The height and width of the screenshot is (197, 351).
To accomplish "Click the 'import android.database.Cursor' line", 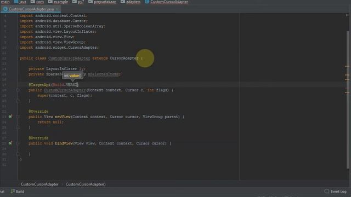I will tap(54, 21).
